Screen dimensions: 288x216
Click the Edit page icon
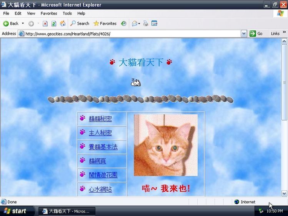click(x=154, y=23)
